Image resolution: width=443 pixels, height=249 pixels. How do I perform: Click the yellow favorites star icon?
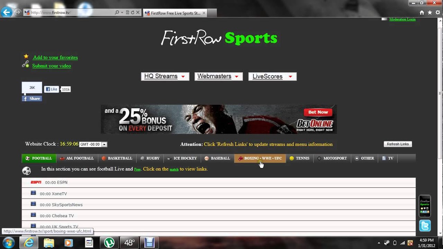pyautogui.click(x=26, y=56)
